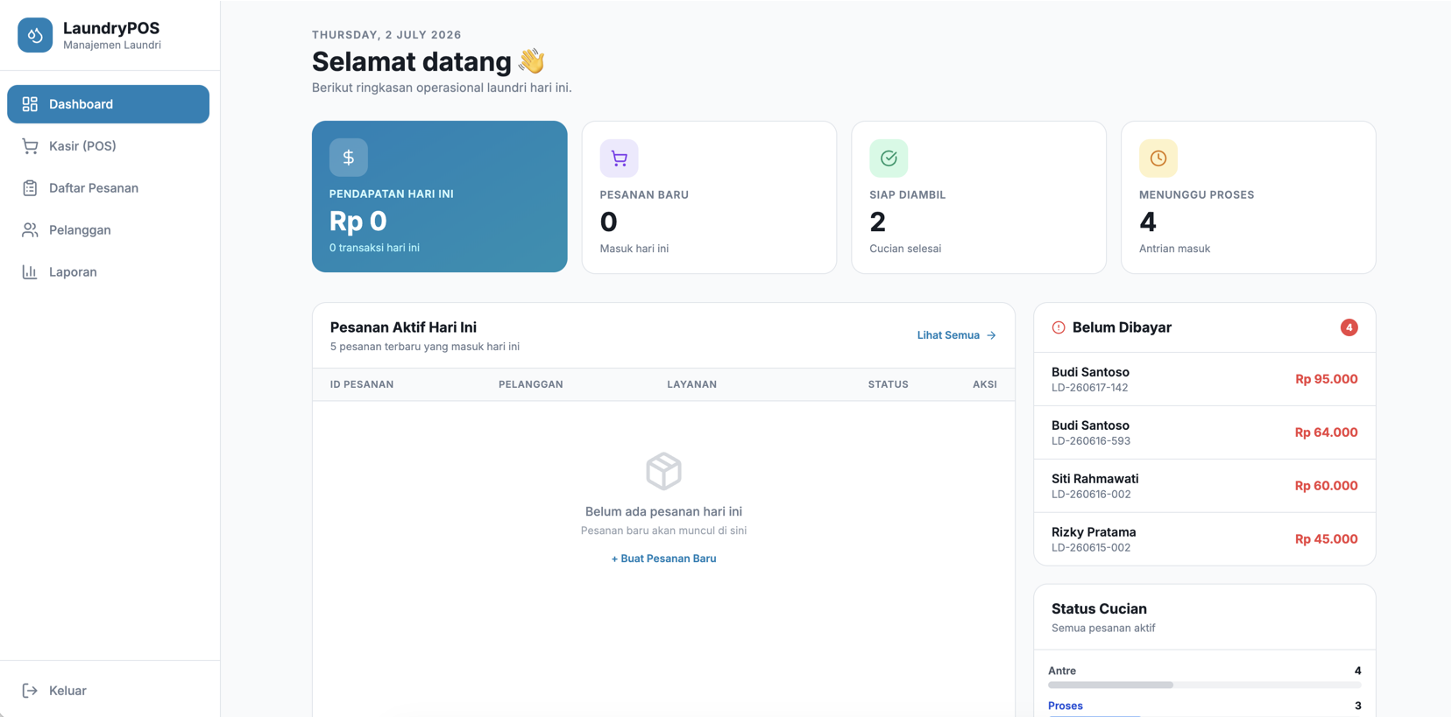Go to Daftar Pesanan
This screenshot has height=717, width=1452.
click(x=109, y=188)
